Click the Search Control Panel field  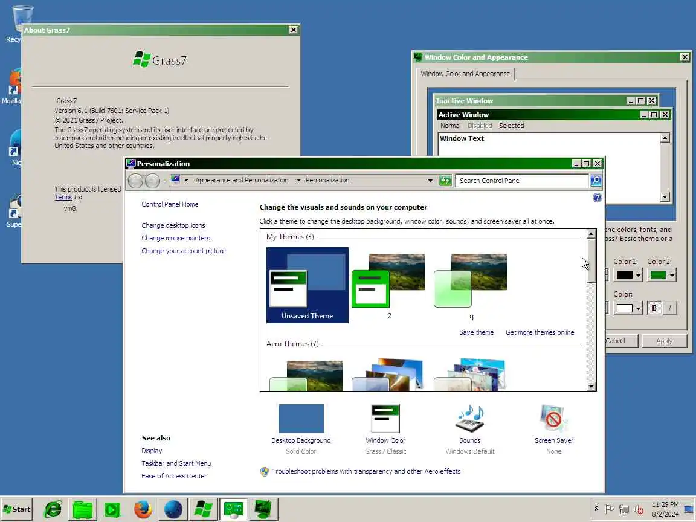(x=522, y=181)
